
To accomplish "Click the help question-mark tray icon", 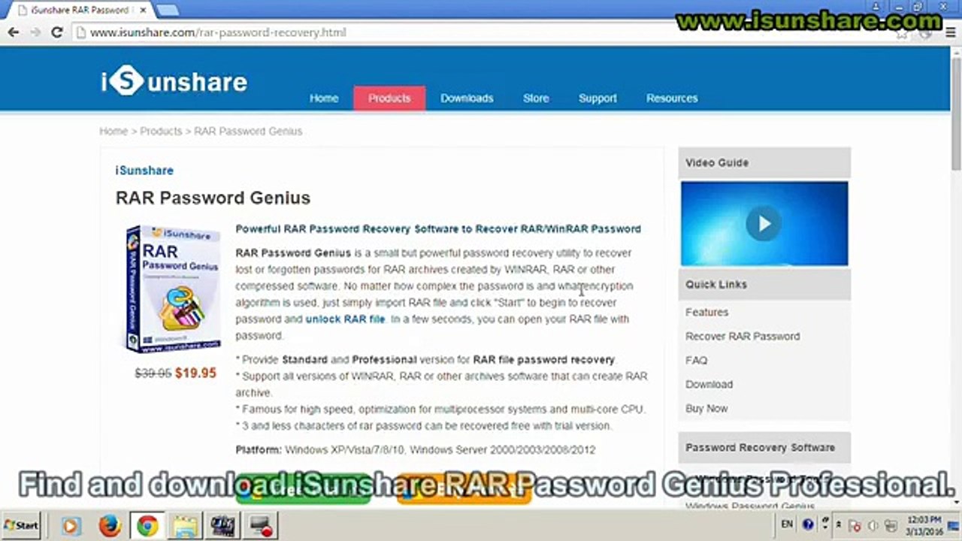I will (808, 524).
